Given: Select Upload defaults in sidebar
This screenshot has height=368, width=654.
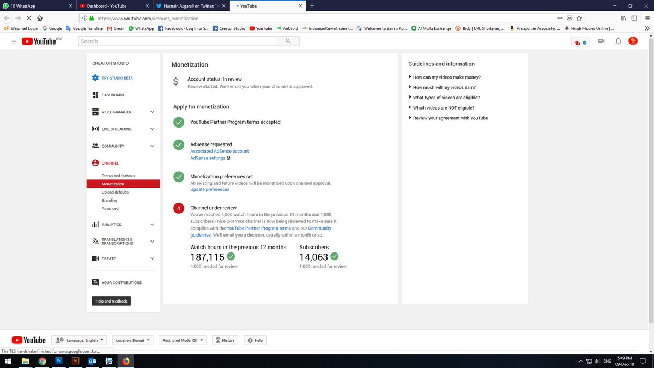Looking at the screenshot, I should click(115, 192).
